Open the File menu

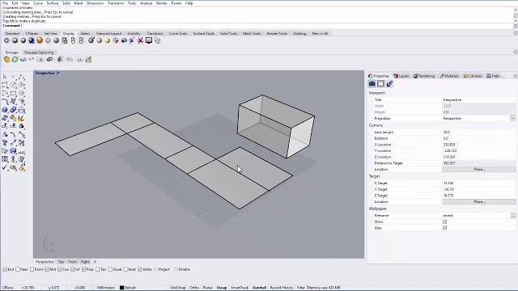pyautogui.click(x=5, y=3)
